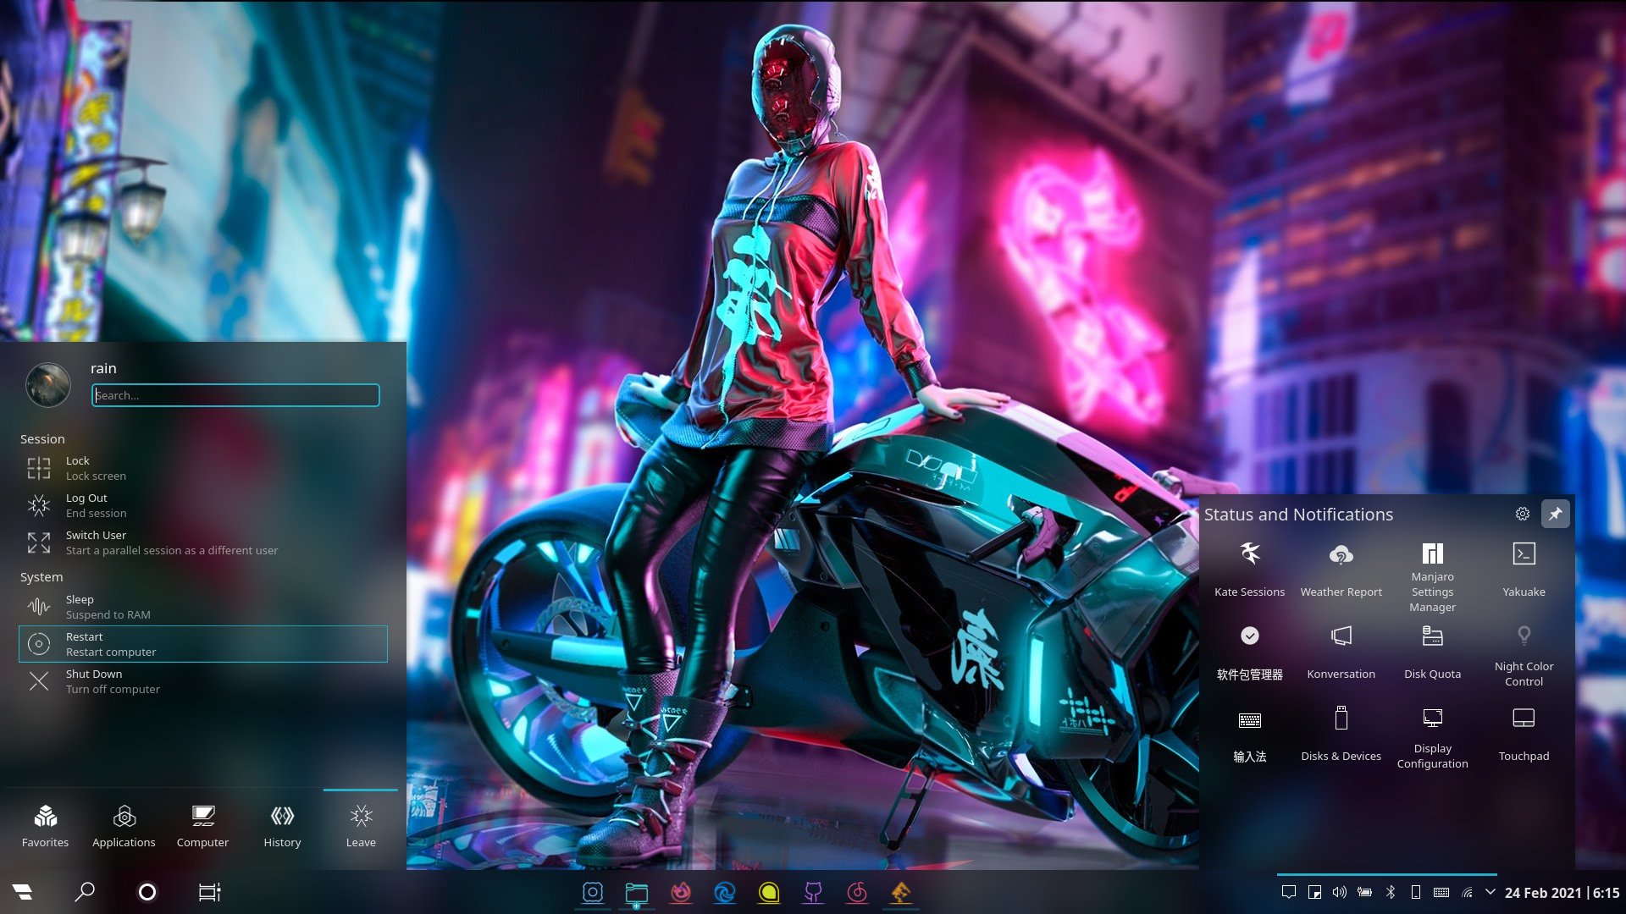This screenshot has width=1626, height=914.
Task: Open the audio volume tray icon
Action: 1340,892
